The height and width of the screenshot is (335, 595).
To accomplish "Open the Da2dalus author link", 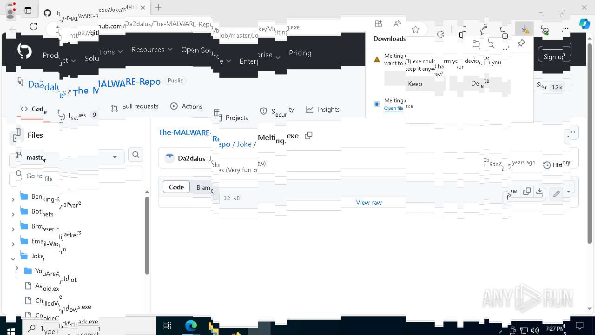I will [192, 158].
